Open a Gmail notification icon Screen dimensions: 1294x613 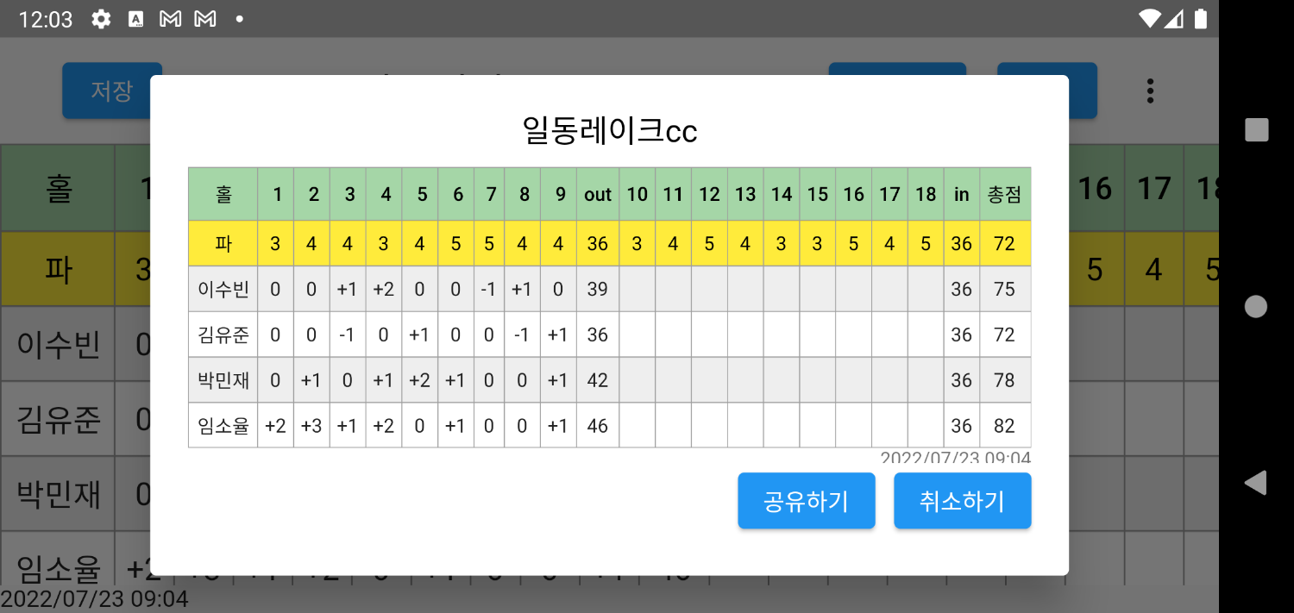coord(169,18)
